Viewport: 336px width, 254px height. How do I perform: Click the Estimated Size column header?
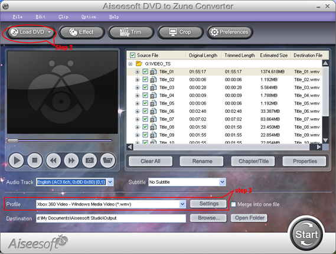(x=274, y=56)
